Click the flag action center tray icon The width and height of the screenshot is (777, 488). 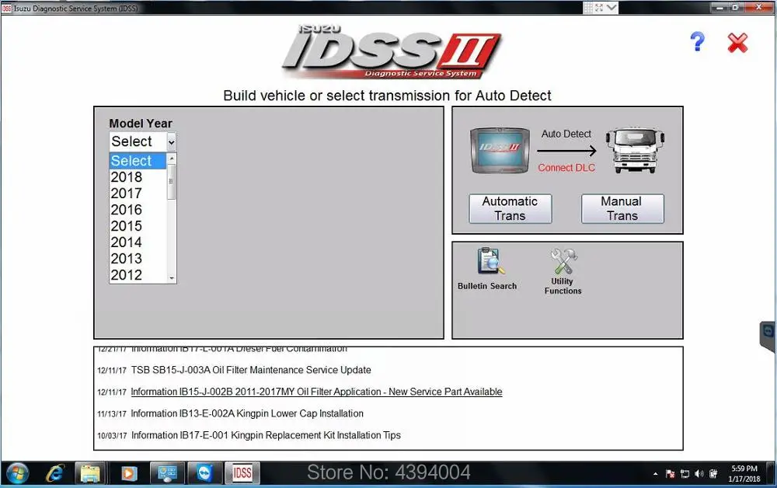(x=670, y=474)
